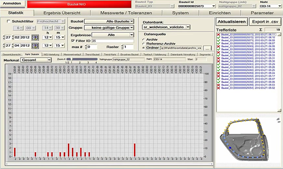
Task: Open the NIO-Verteilung sub-tab
Action: pos(52,54)
